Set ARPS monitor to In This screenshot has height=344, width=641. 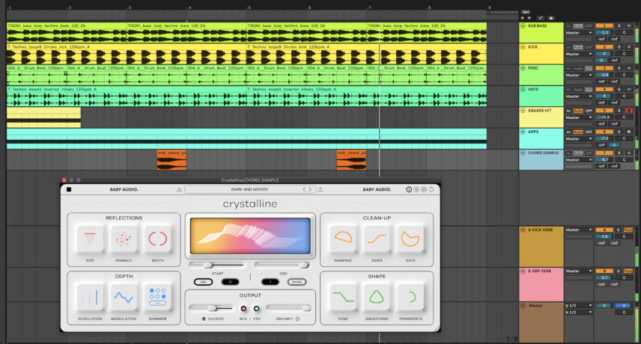tap(568, 132)
